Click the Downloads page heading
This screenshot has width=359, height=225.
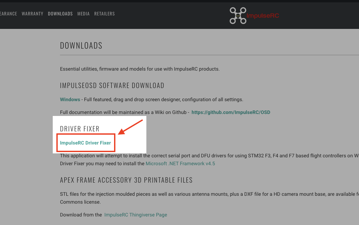[81, 46]
